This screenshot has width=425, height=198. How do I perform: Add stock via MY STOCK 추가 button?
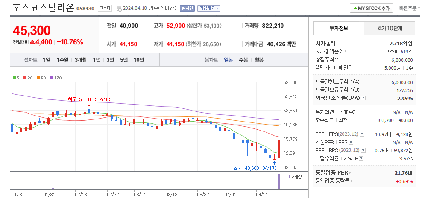tap(371, 8)
